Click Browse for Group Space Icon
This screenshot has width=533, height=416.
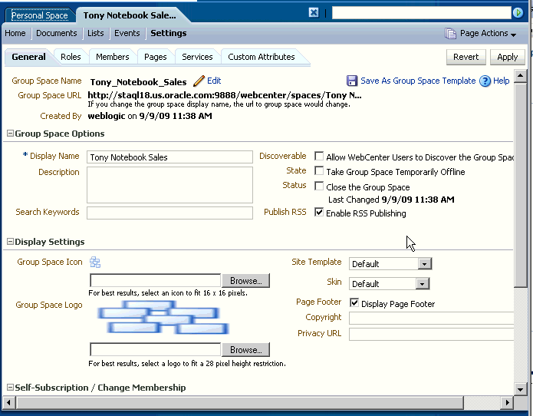(245, 281)
